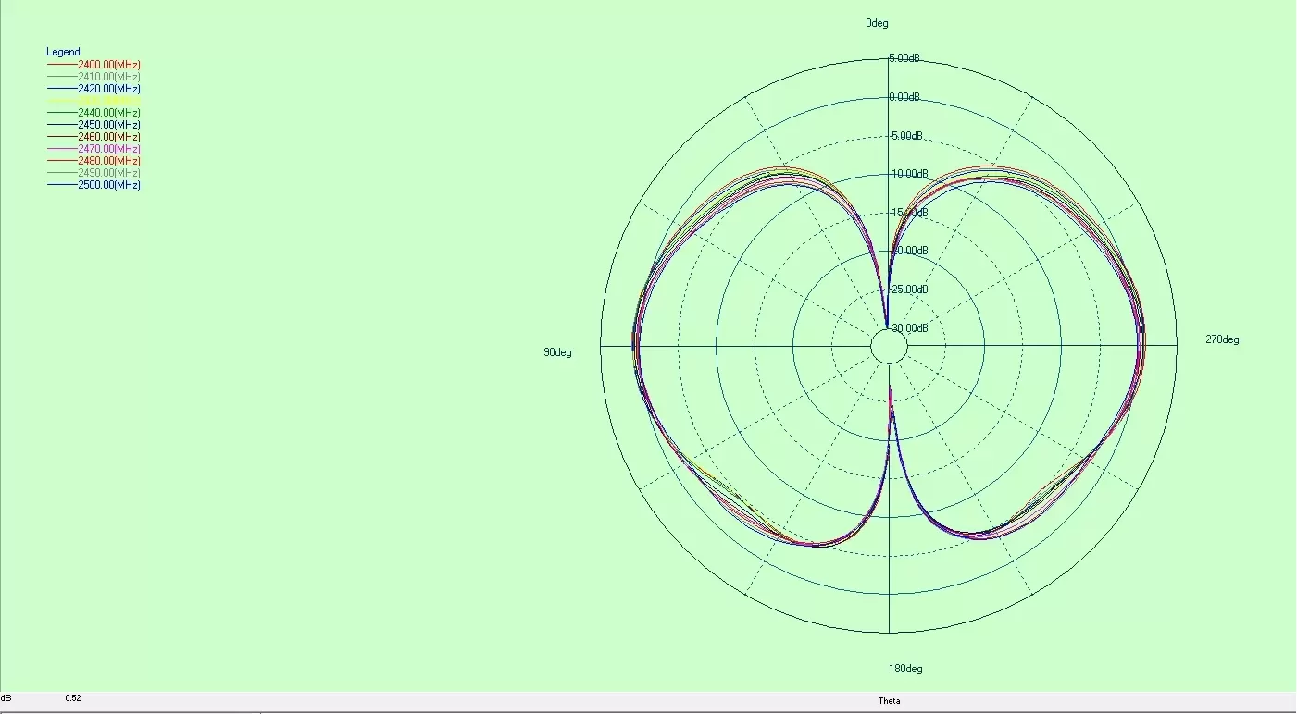This screenshot has height=714, width=1297.
Task: Click the 90deg axis label
Action: [x=558, y=352]
